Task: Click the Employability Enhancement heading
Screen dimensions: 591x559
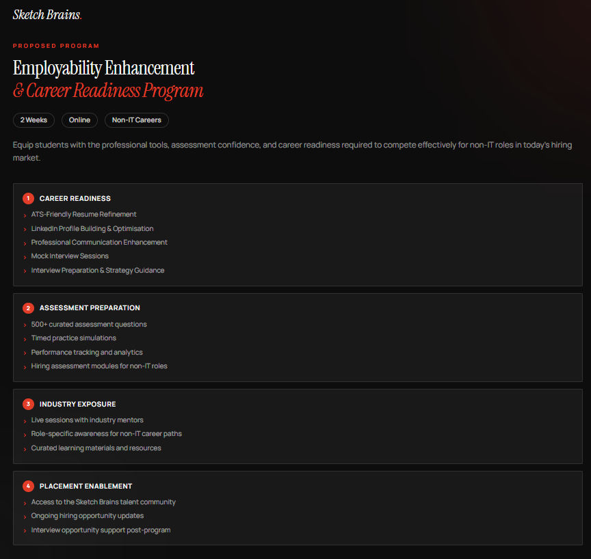Action: [x=104, y=68]
